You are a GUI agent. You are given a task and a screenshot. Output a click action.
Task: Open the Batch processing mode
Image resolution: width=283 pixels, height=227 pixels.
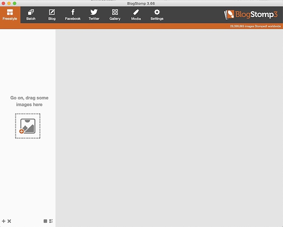tap(31, 15)
